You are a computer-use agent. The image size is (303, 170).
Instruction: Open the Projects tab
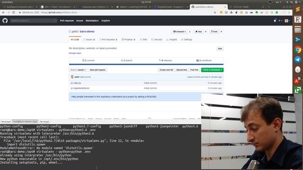tap(128, 40)
